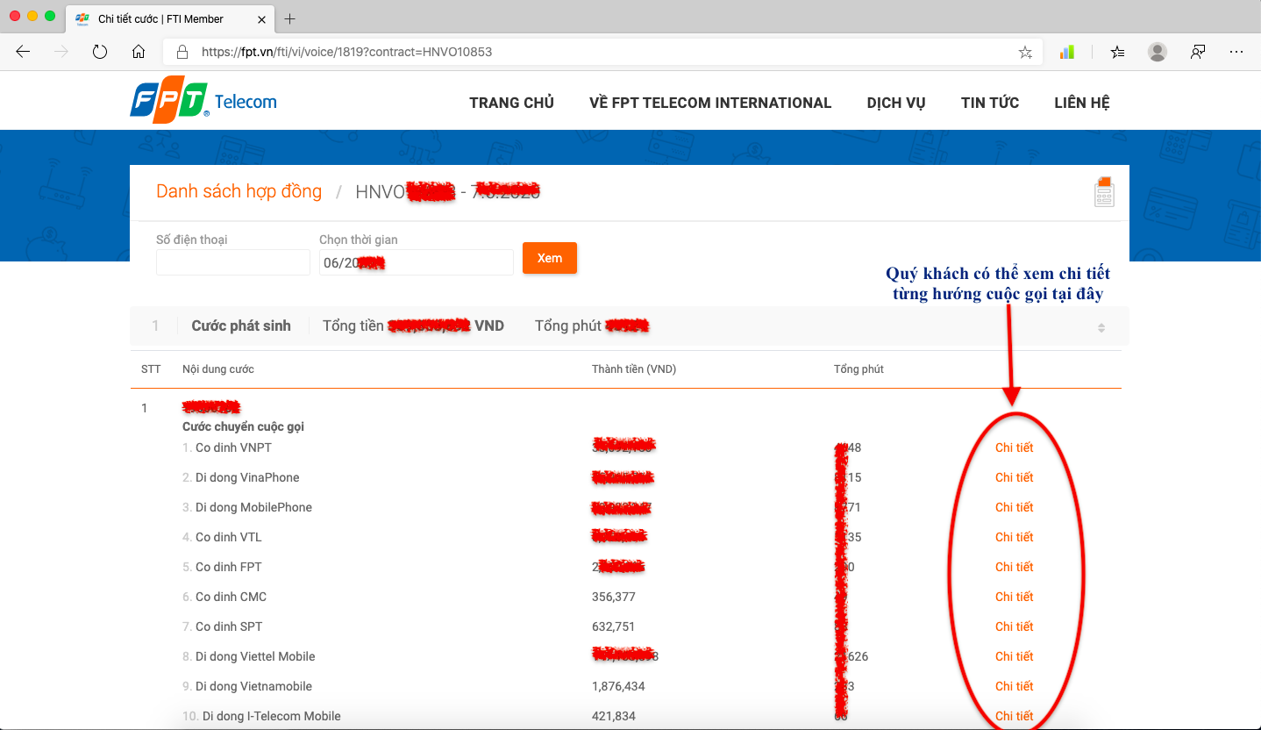Viewport: 1261px width, 730px height.
Task: Open Chi tiết for Co dinh VNPT
Action: click(1014, 447)
